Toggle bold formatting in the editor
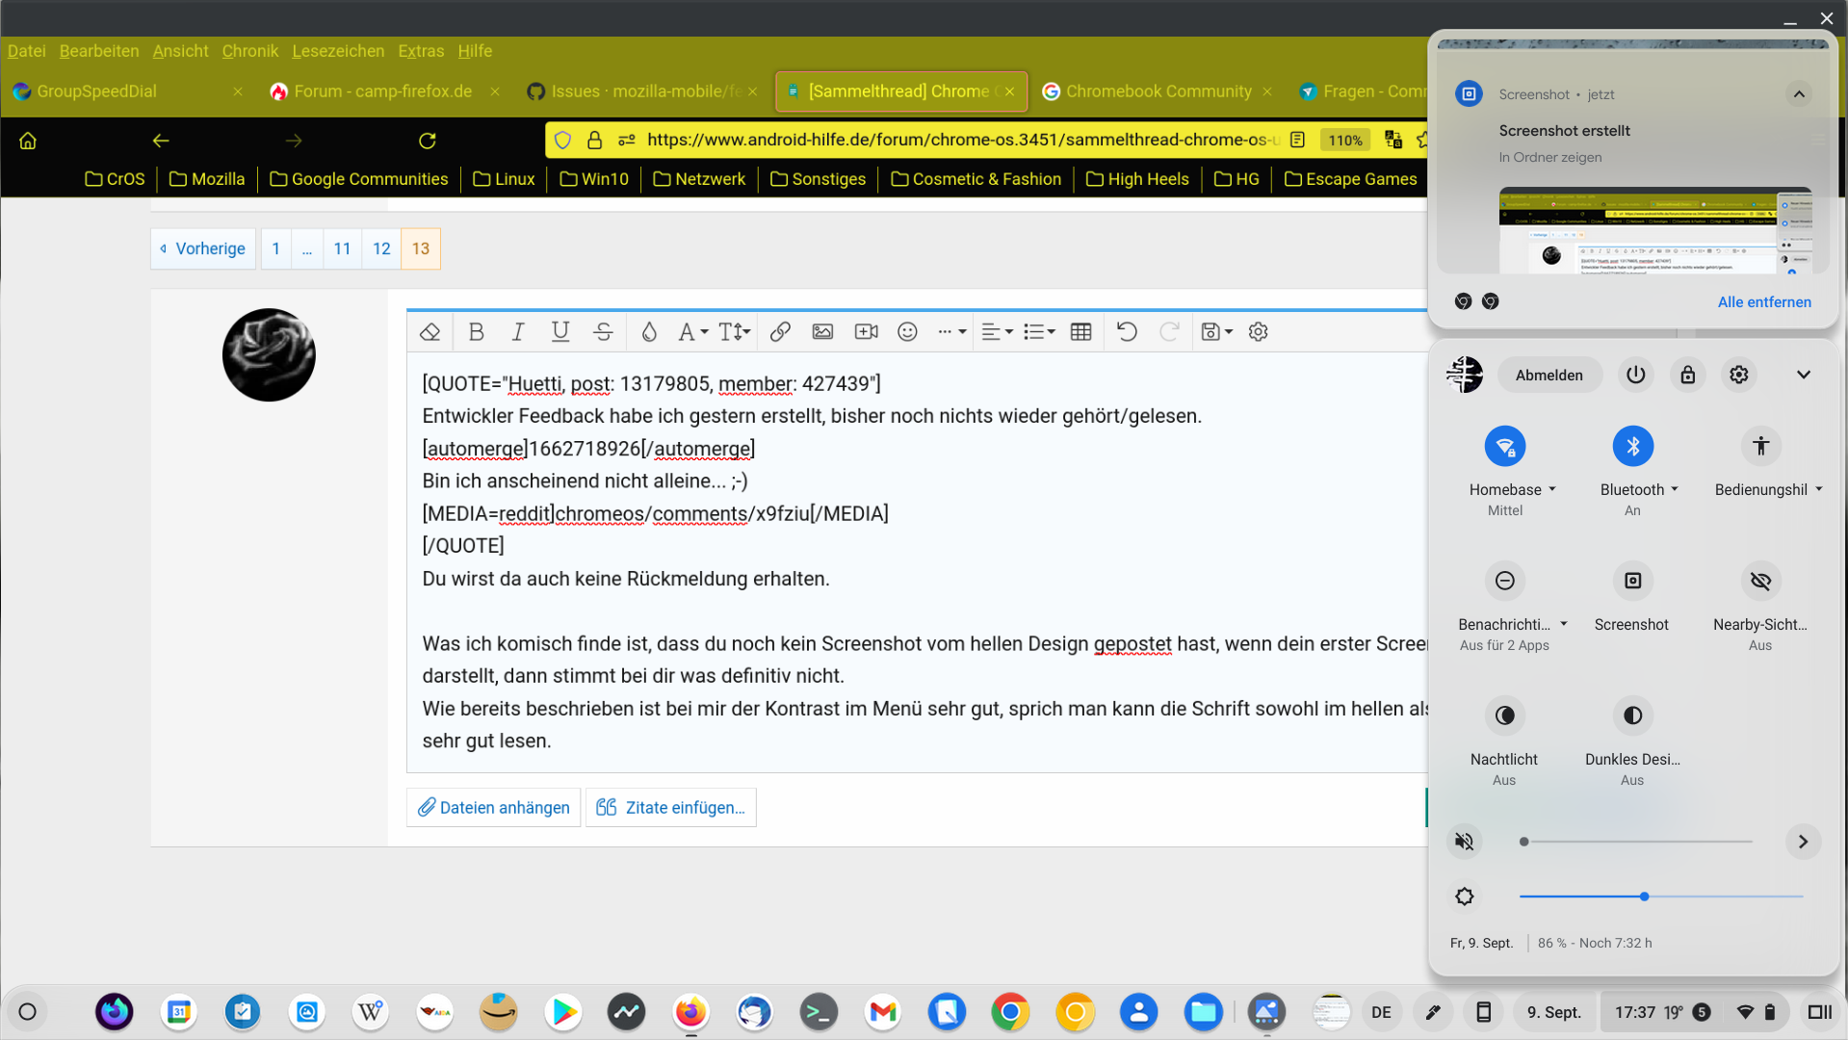 click(x=476, y=332)
